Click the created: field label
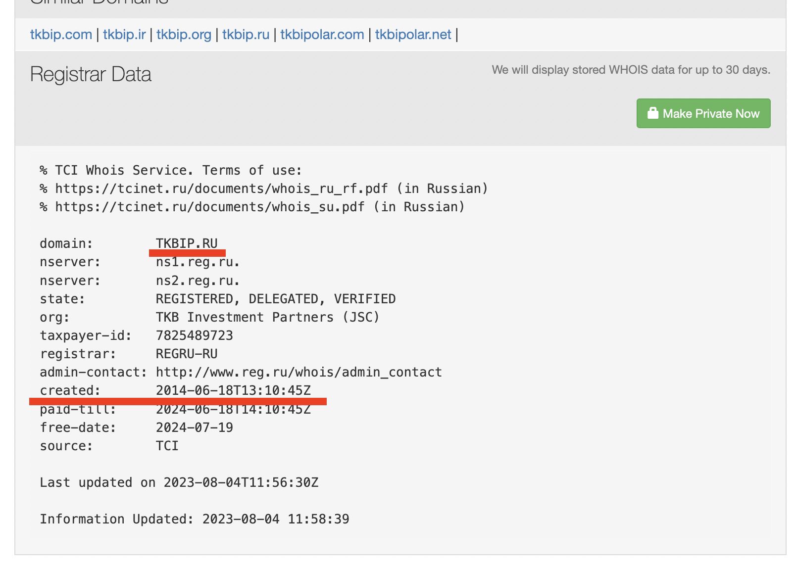 click(x=70, y=390)
